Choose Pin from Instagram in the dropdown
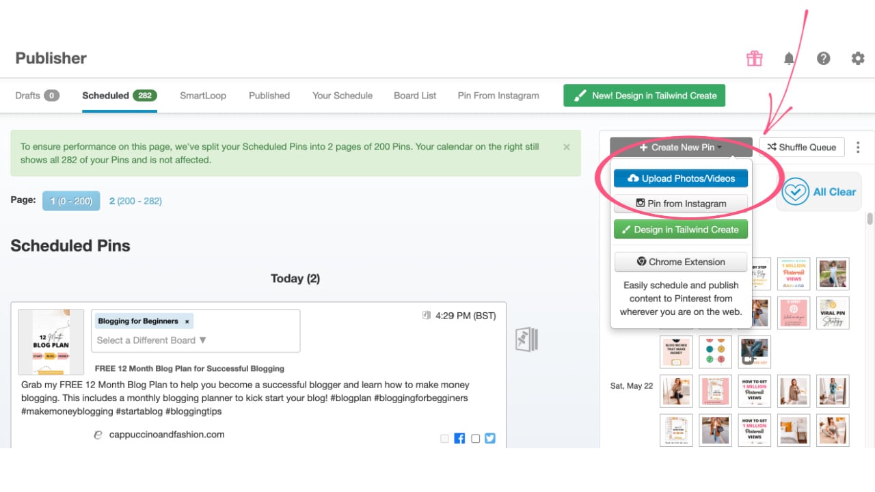The height and width of the screenshot is (492, 875). pos(681,204)
